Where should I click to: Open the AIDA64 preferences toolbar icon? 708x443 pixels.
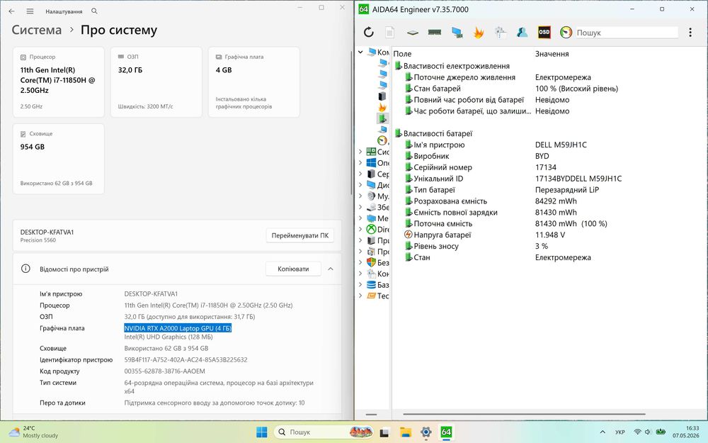click(501, 32)
